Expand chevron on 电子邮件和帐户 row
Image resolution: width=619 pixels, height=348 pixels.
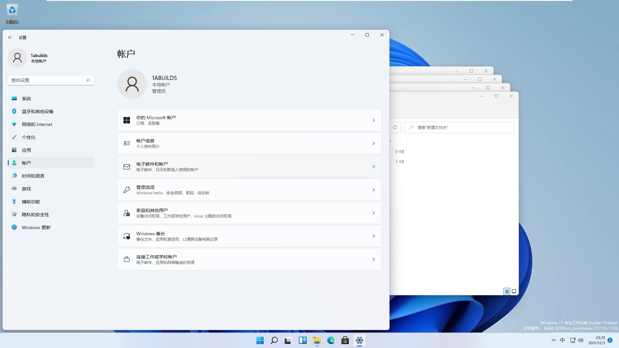tap(374, 167)
